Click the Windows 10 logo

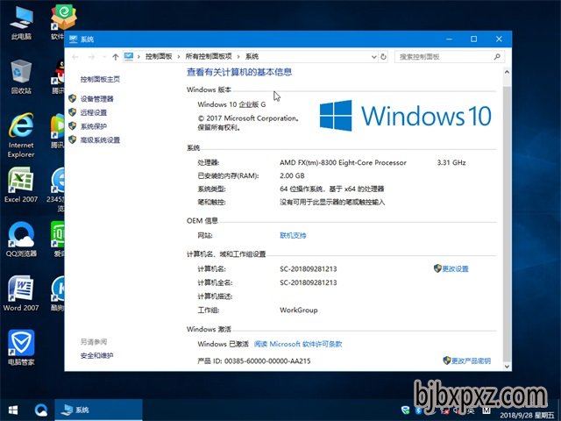tap(405, 116)
